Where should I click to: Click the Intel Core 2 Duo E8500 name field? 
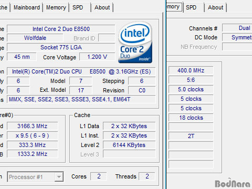61,29
